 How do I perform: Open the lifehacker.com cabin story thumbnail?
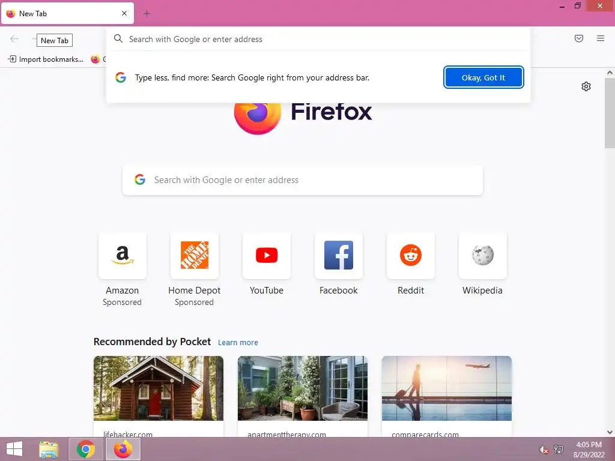(x=159, y=388)
